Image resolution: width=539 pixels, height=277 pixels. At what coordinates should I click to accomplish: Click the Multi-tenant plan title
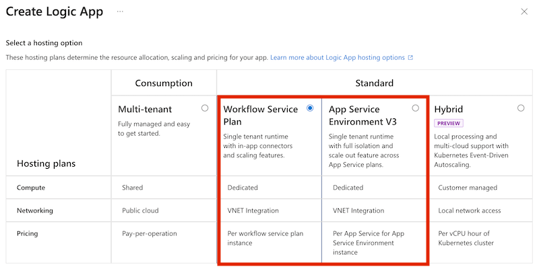pos(145,109)
